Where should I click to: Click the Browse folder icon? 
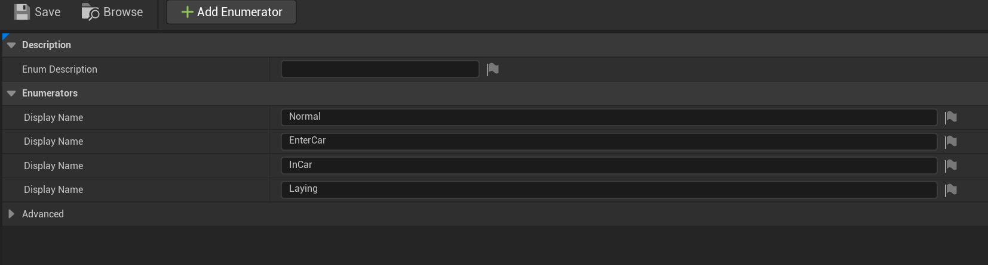[90, 12]
